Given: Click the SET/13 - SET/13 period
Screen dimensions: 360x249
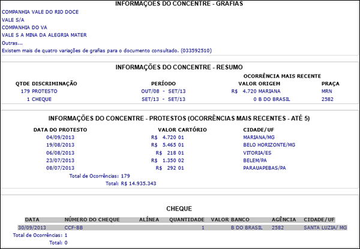Looking at the screenshot, I should coord(163,99).
